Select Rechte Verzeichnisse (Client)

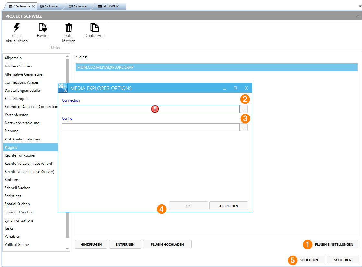[29, 164]
